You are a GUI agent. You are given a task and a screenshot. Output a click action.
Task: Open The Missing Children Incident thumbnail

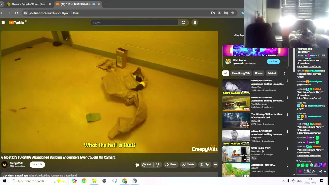click(x=236, y=120)
